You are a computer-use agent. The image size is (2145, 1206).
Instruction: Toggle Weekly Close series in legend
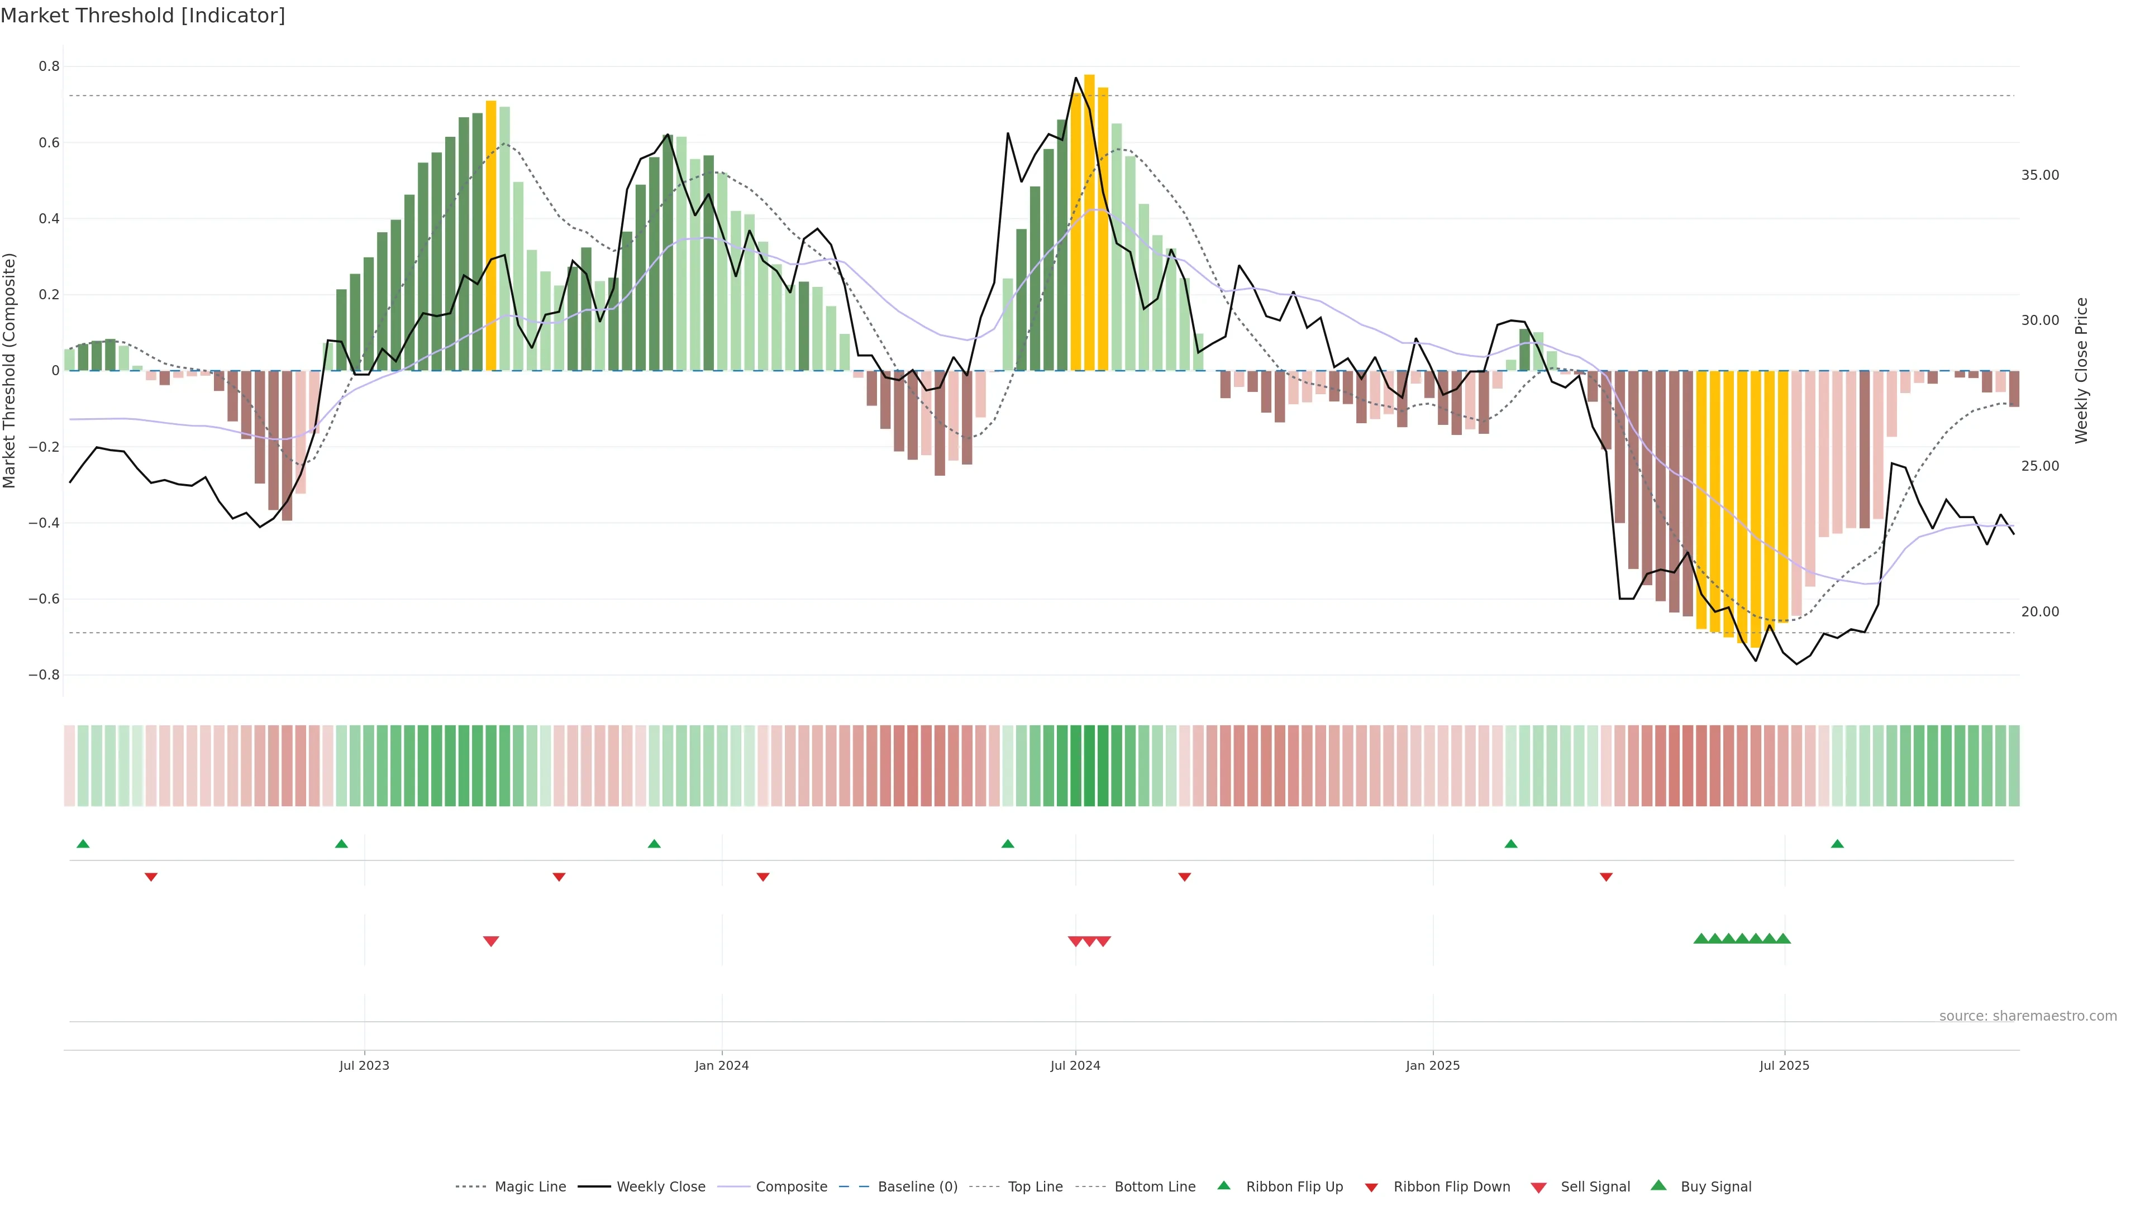tap(660, 1187)
